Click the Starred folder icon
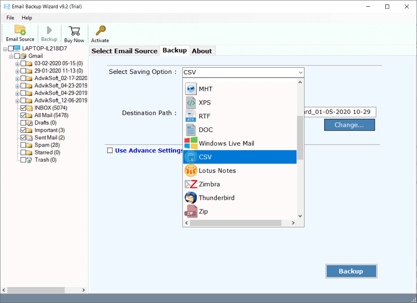The image size is (417, 303). point(29,152)
